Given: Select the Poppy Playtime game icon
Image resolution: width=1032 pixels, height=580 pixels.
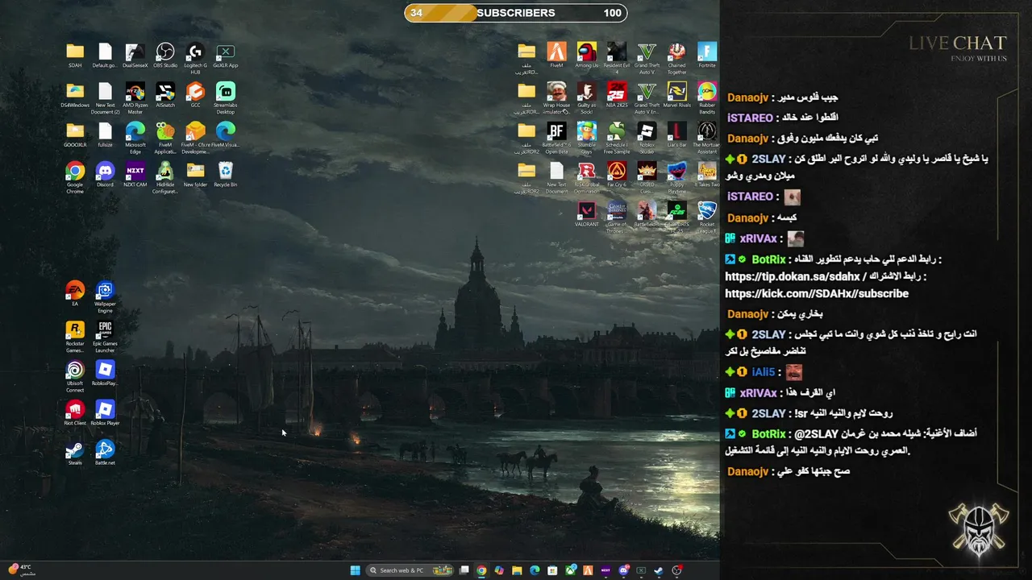Looking at the screenshot, I should point(677,177).
